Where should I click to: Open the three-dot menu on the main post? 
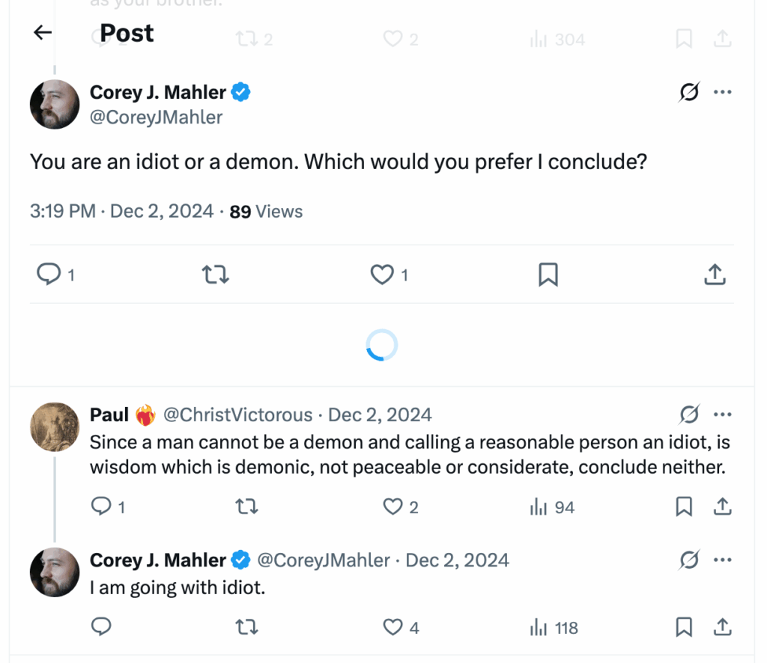[723, 91]
